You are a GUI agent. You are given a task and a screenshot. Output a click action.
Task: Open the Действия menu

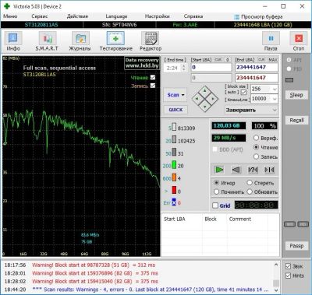point(77,16)
